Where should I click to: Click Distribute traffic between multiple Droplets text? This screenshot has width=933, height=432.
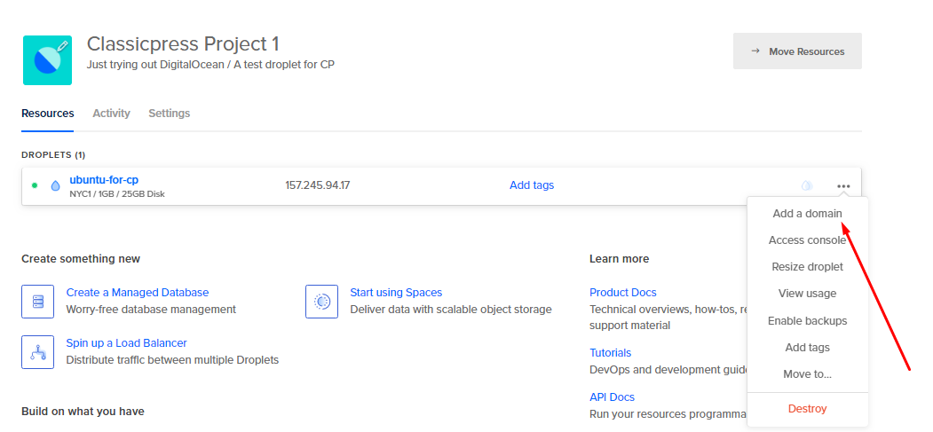pyautogui.click(x=172, y=360)
